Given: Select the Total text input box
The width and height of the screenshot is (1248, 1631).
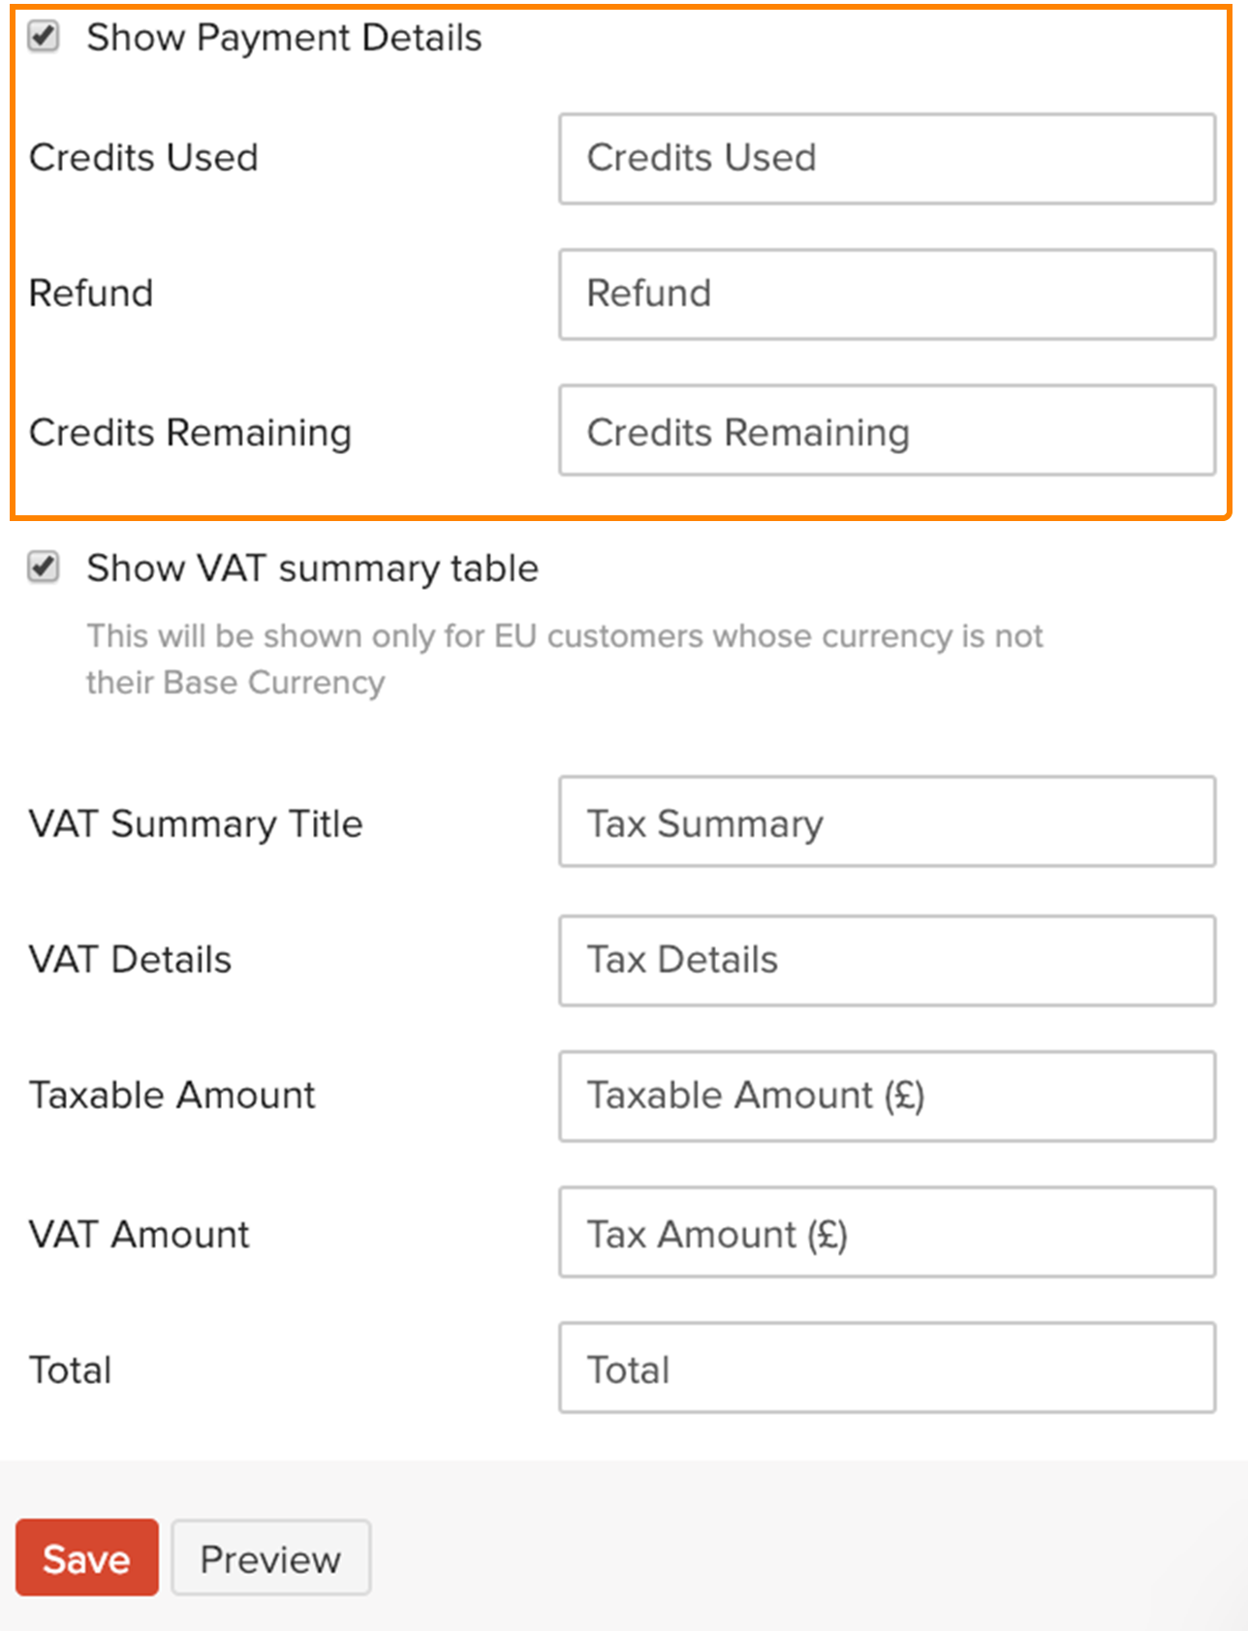Looking at the screenshot, I should 887,1369.
